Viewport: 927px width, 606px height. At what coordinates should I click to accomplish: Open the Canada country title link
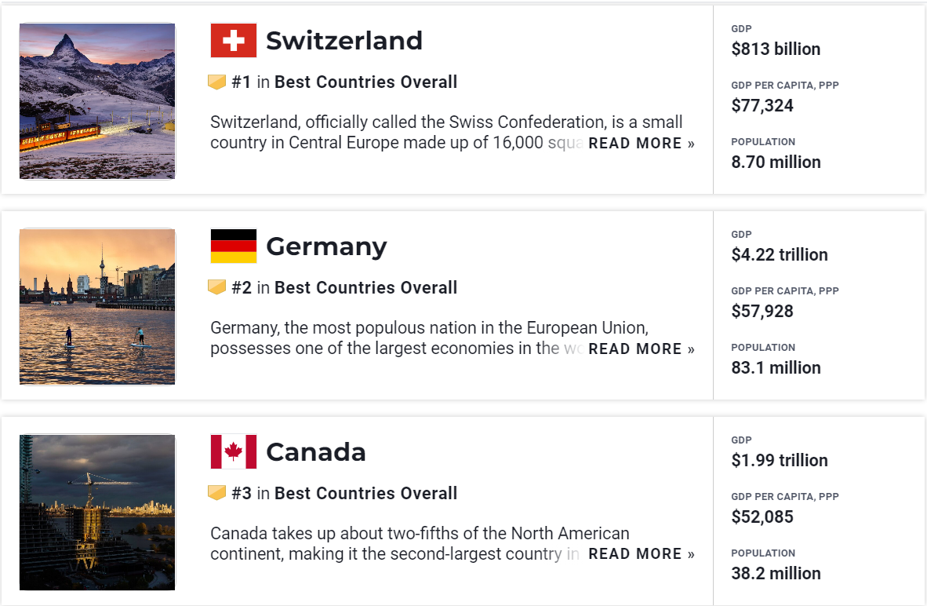click(x=316, y=452)
